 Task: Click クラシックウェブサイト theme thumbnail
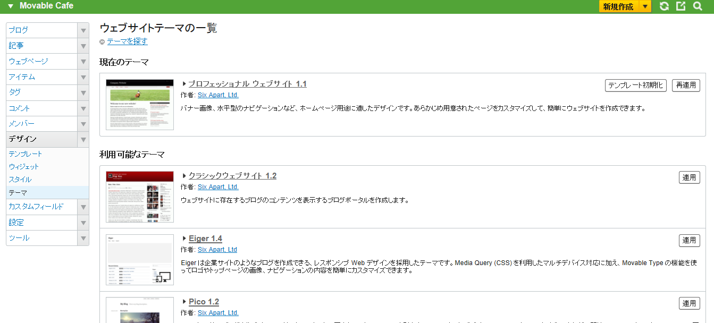pos(140,197)
